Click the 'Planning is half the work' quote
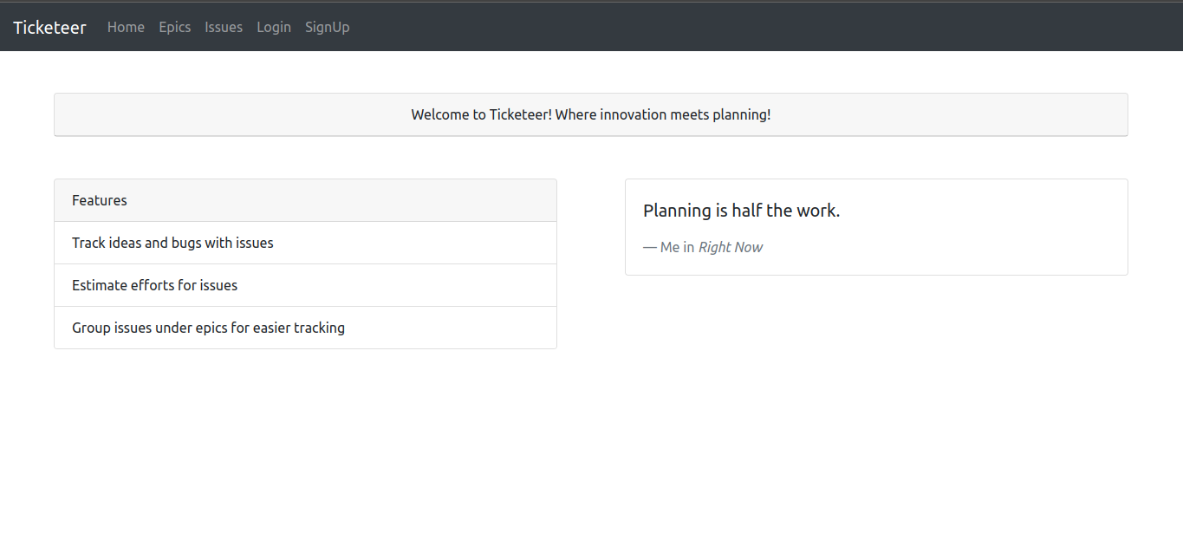 pyautogui.click(x=741, y=210)
